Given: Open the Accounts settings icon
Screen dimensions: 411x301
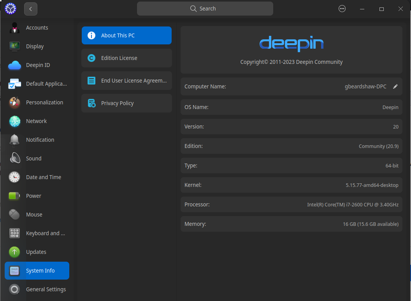Looking at the screenshot, I should (15, 28).
